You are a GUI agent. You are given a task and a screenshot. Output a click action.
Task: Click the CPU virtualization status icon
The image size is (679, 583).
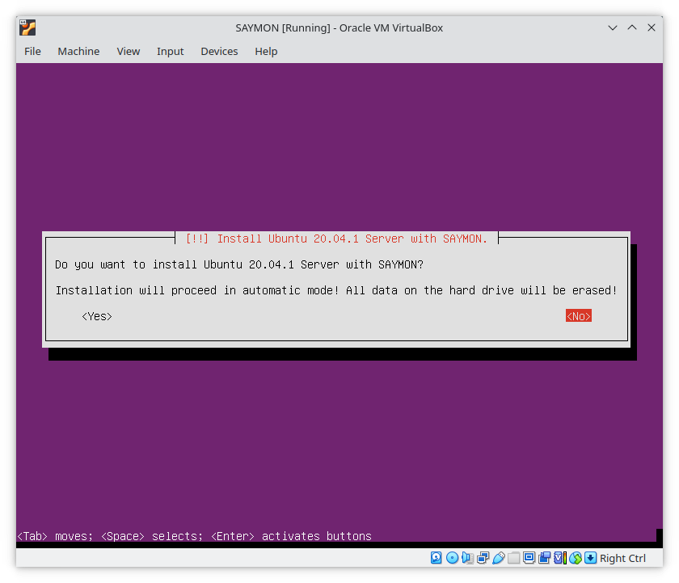click(x=560, y=558)
